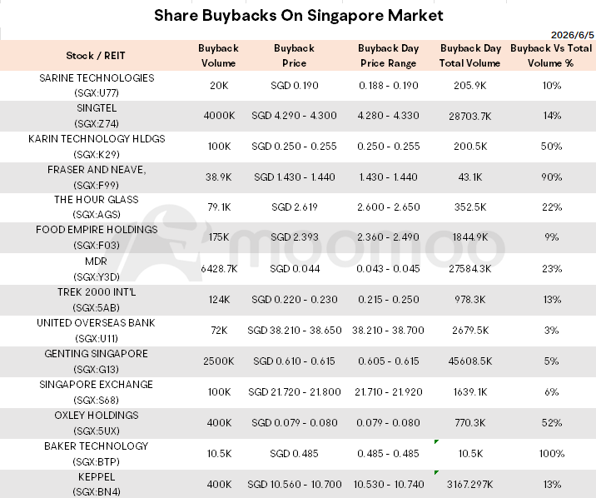This screenshot has width=596, height=498.
Task: Select the UNITED OVERSEAS BANK cell
Action: point(97,331)
